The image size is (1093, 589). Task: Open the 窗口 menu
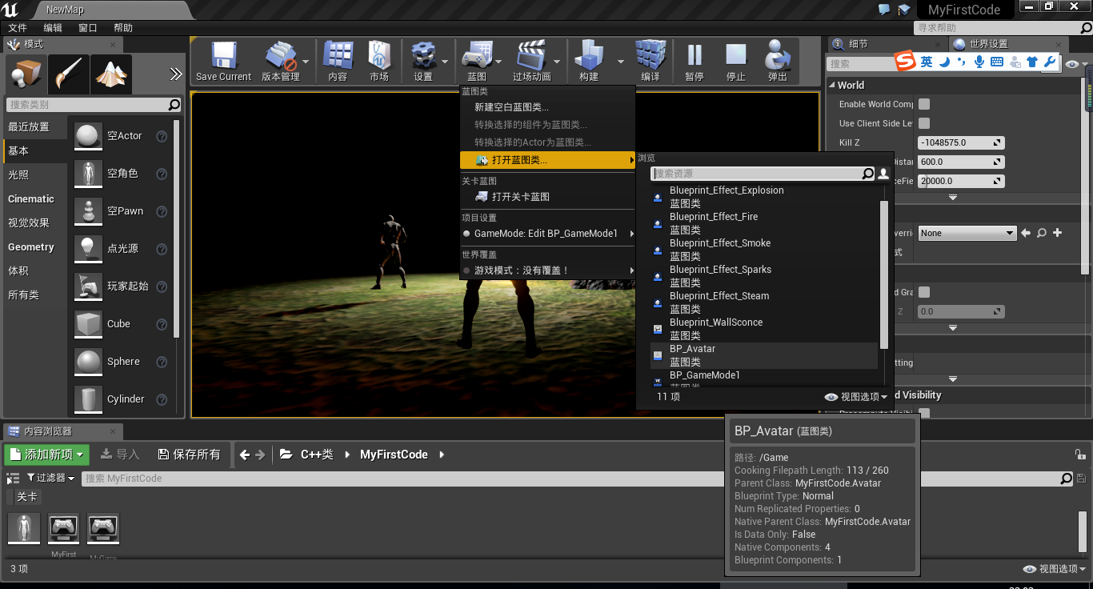click(88, 28)
